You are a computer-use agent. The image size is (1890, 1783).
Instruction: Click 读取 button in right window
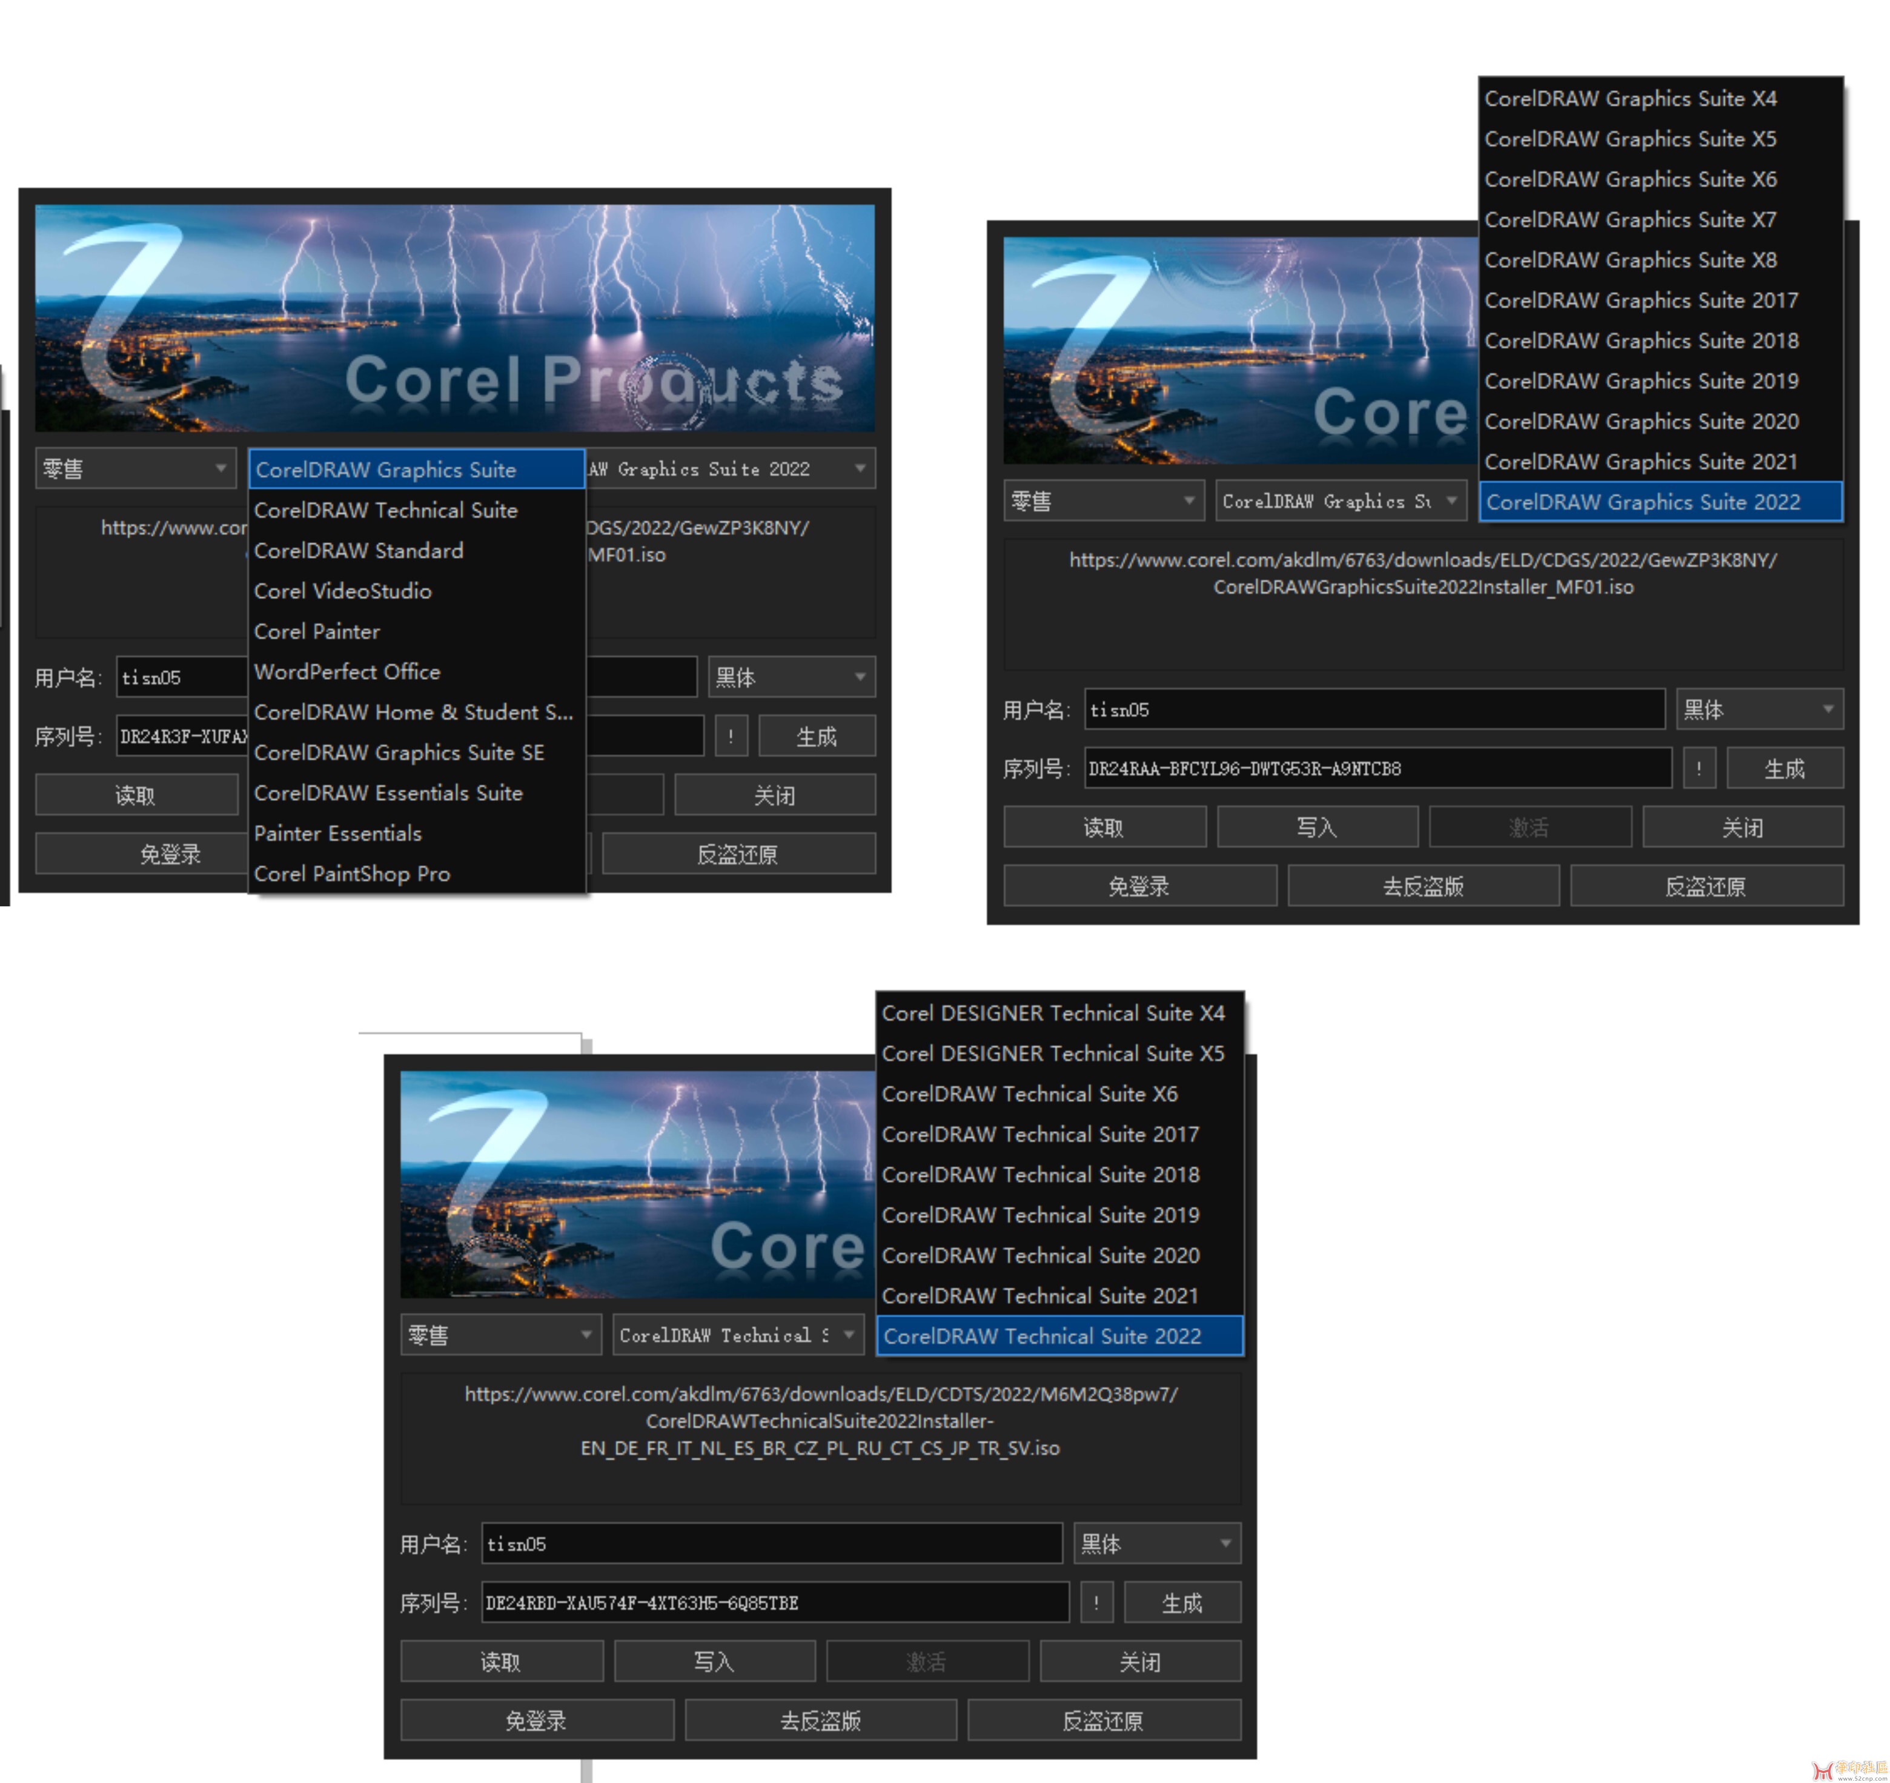click(x=1105, y=828)
